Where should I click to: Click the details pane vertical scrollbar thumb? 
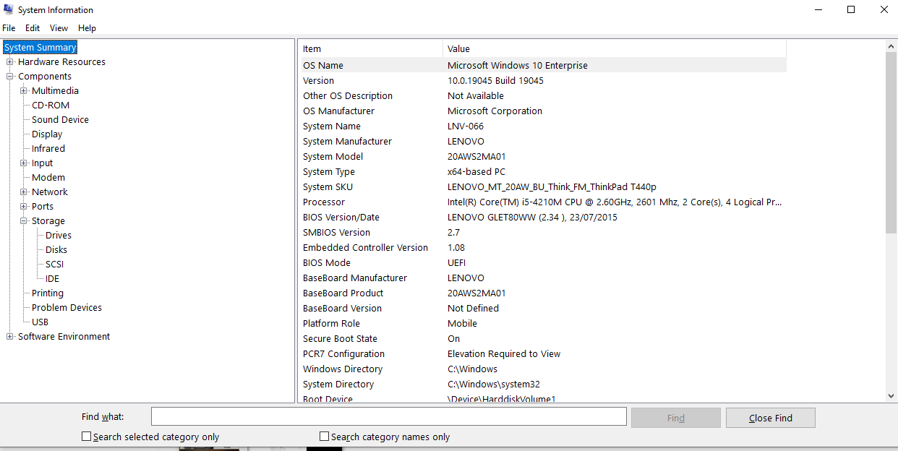click(x=891, y=142)
